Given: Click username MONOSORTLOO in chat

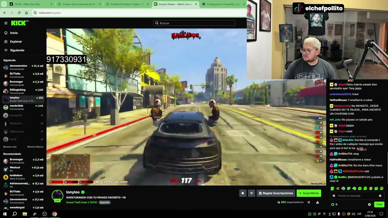Looking at the screenshot, I should (x=353, y=171).
